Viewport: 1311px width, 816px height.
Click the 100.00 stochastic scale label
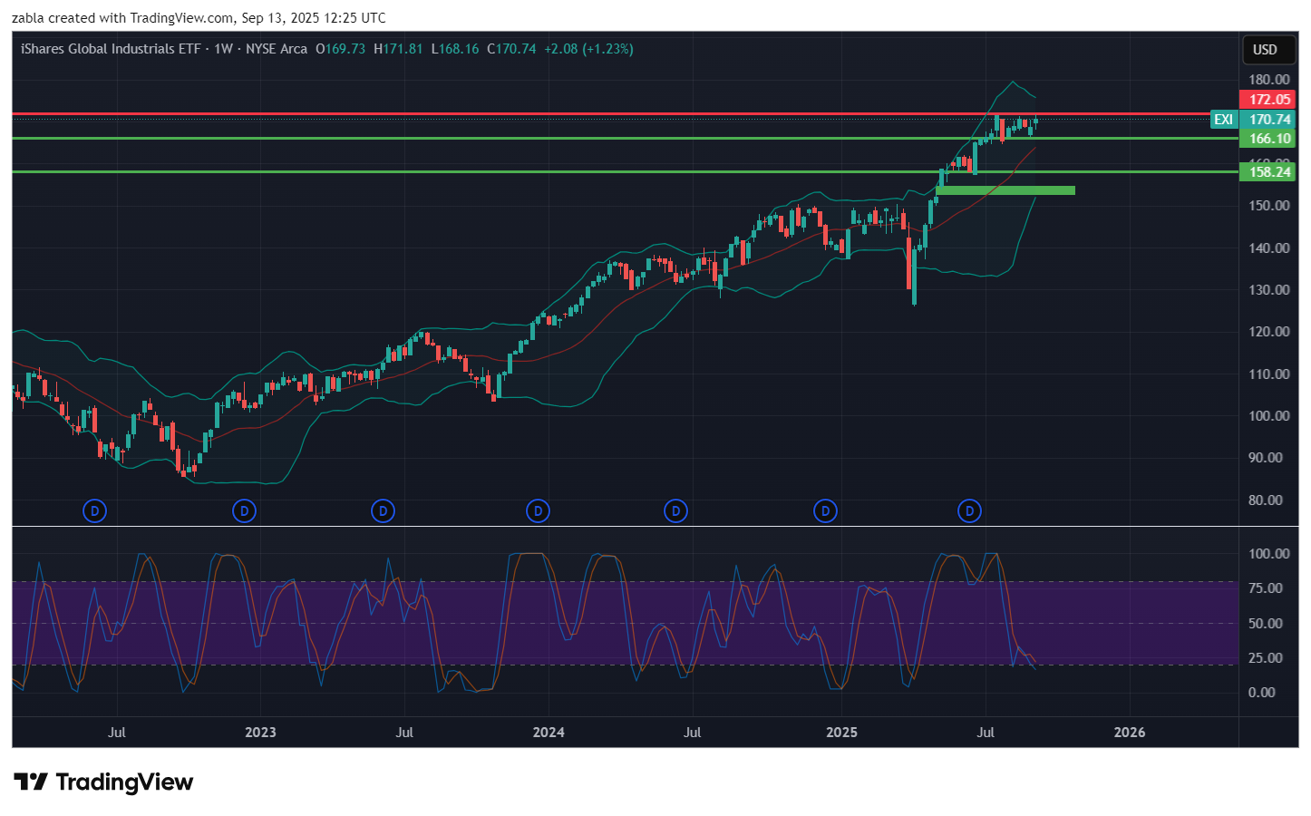point(1268,553)
